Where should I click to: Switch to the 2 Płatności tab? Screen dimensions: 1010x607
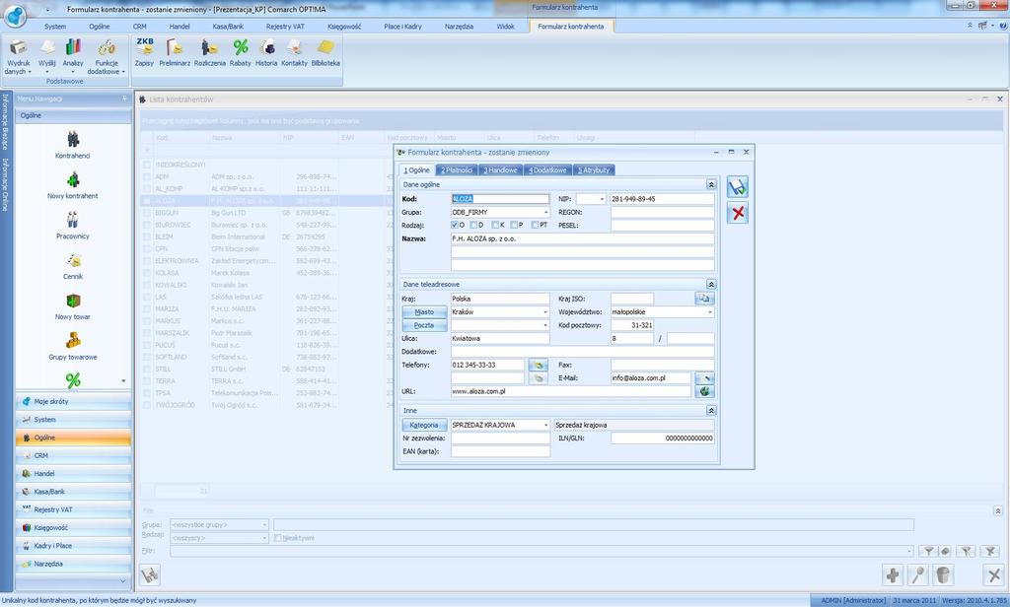coord(457,169)
